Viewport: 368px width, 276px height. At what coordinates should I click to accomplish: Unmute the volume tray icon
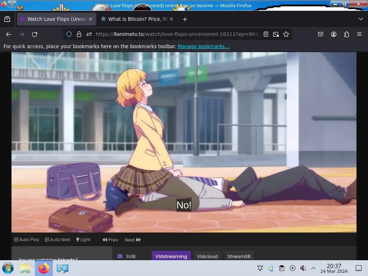click(x=303, y=268)
